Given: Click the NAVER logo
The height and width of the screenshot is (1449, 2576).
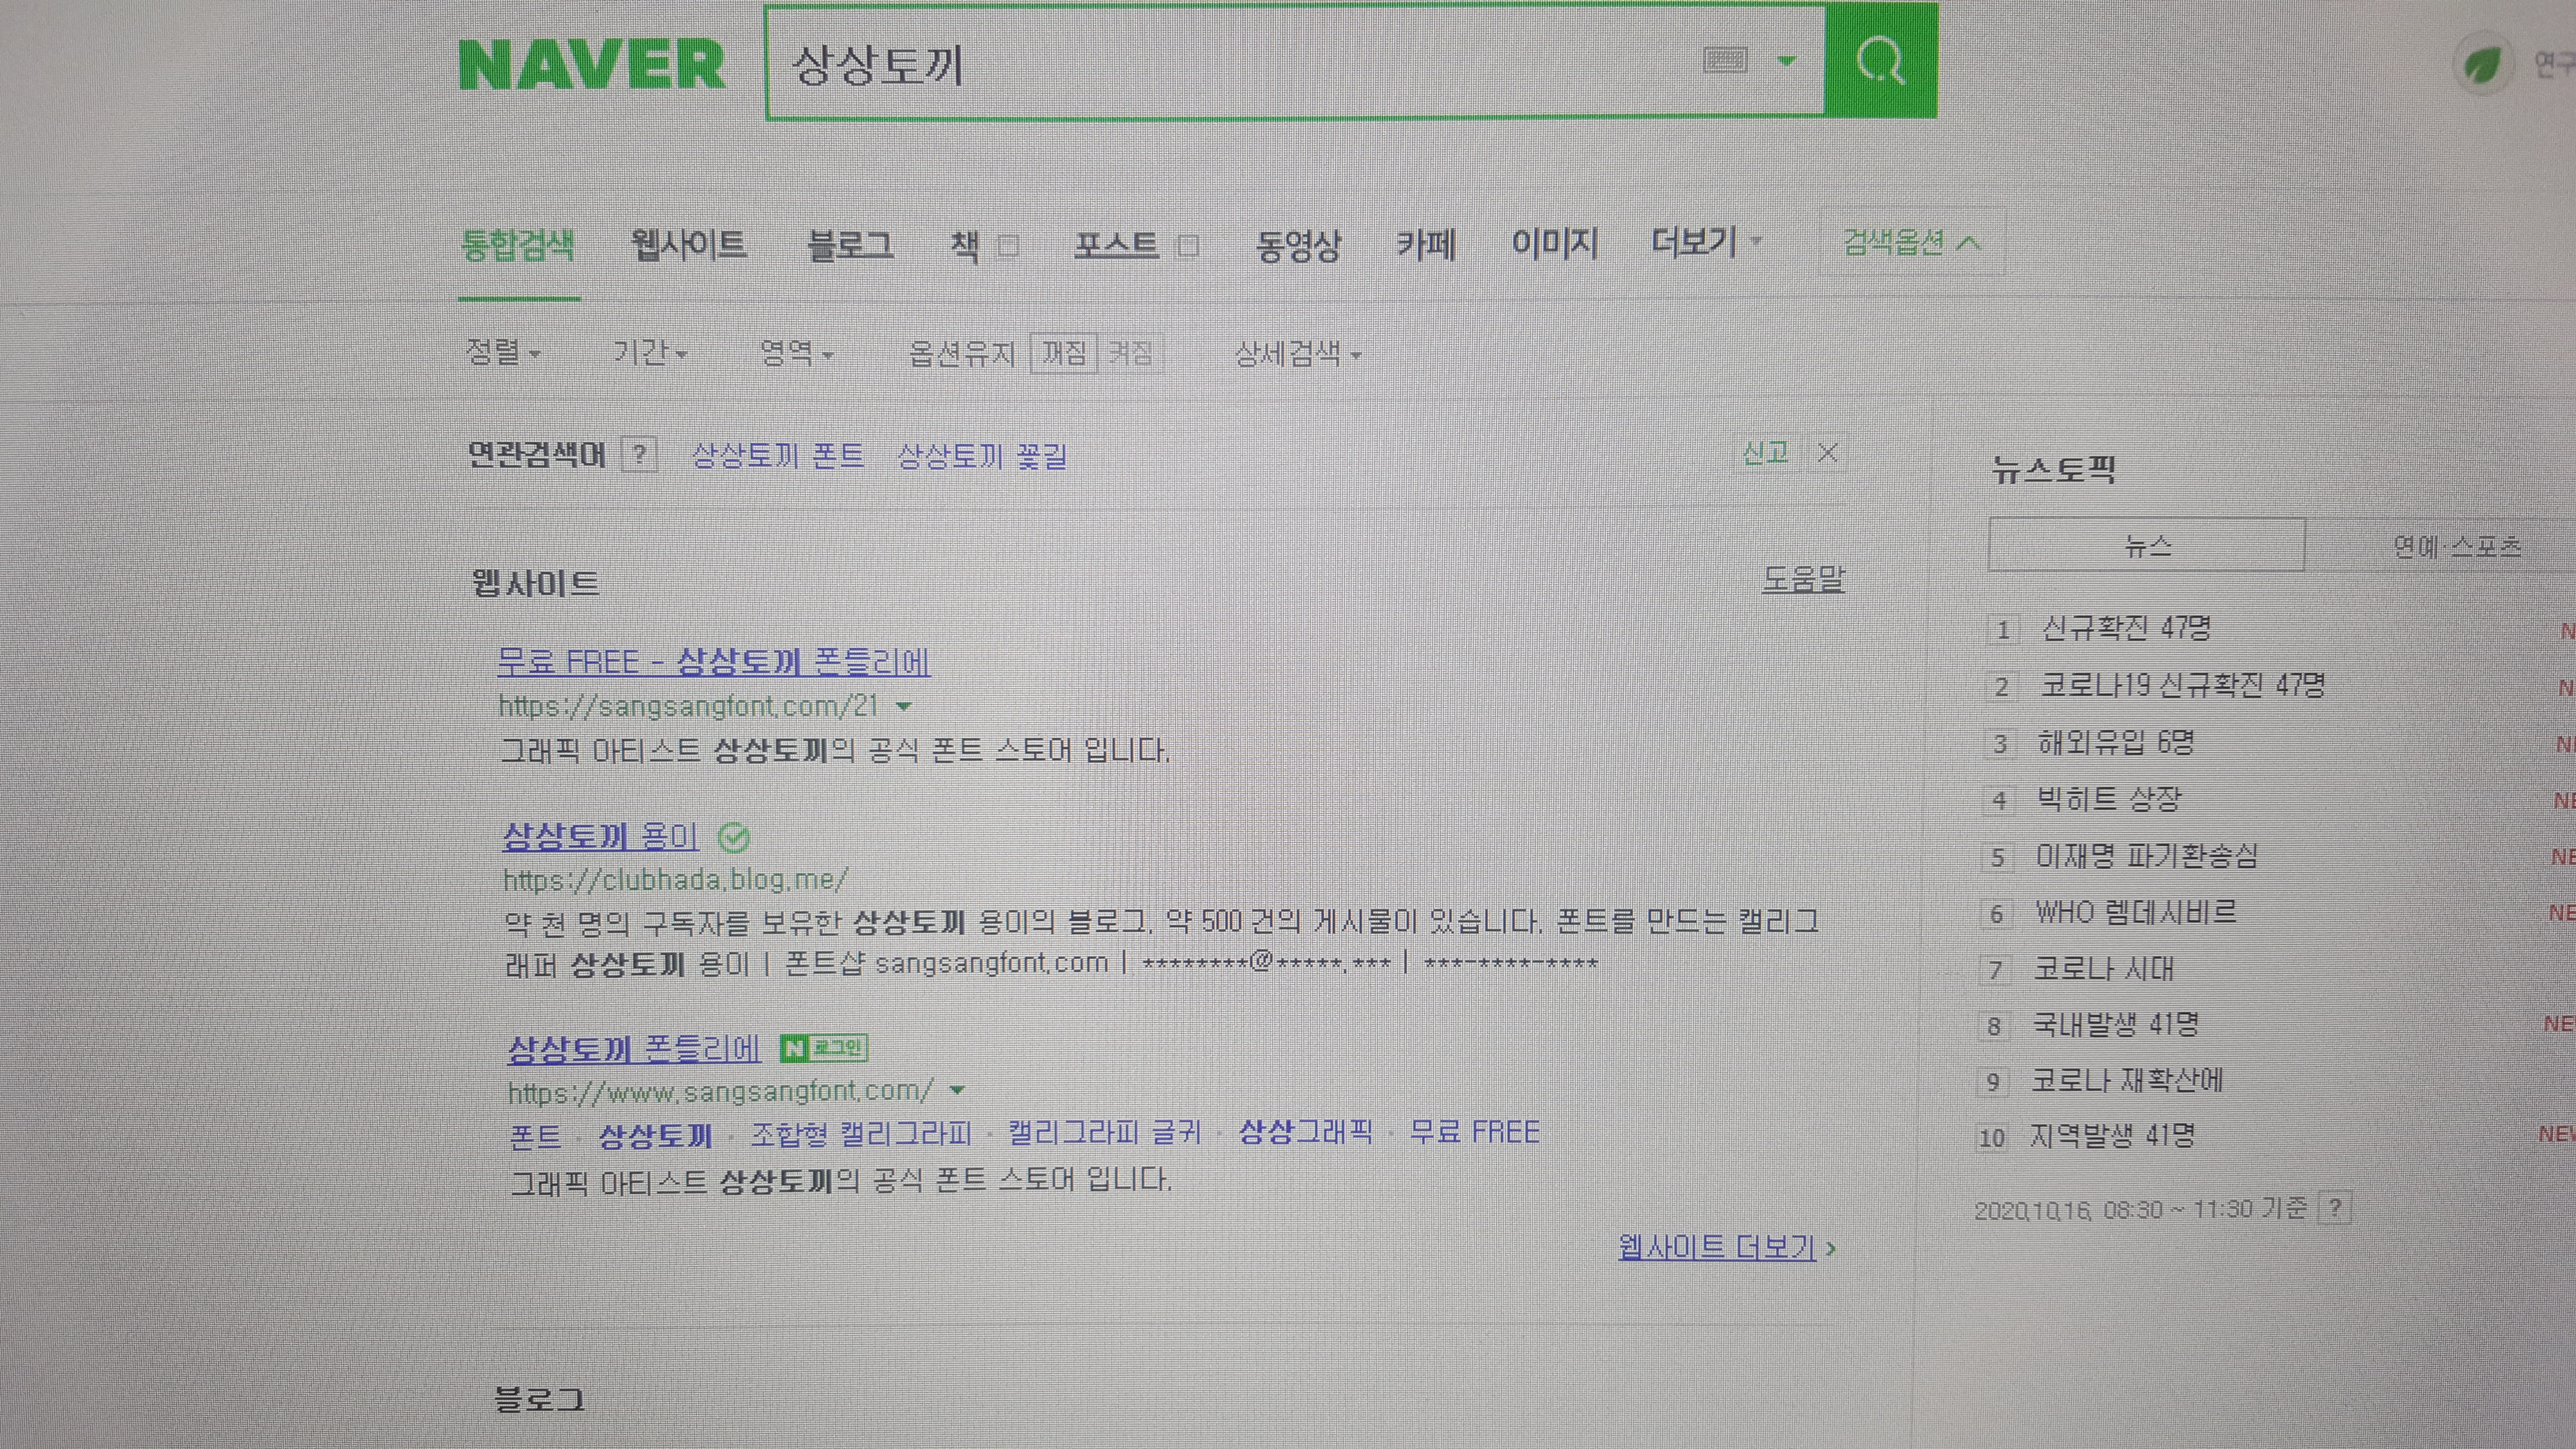Looking at the screenshot, I should click(x=592, y=65).
